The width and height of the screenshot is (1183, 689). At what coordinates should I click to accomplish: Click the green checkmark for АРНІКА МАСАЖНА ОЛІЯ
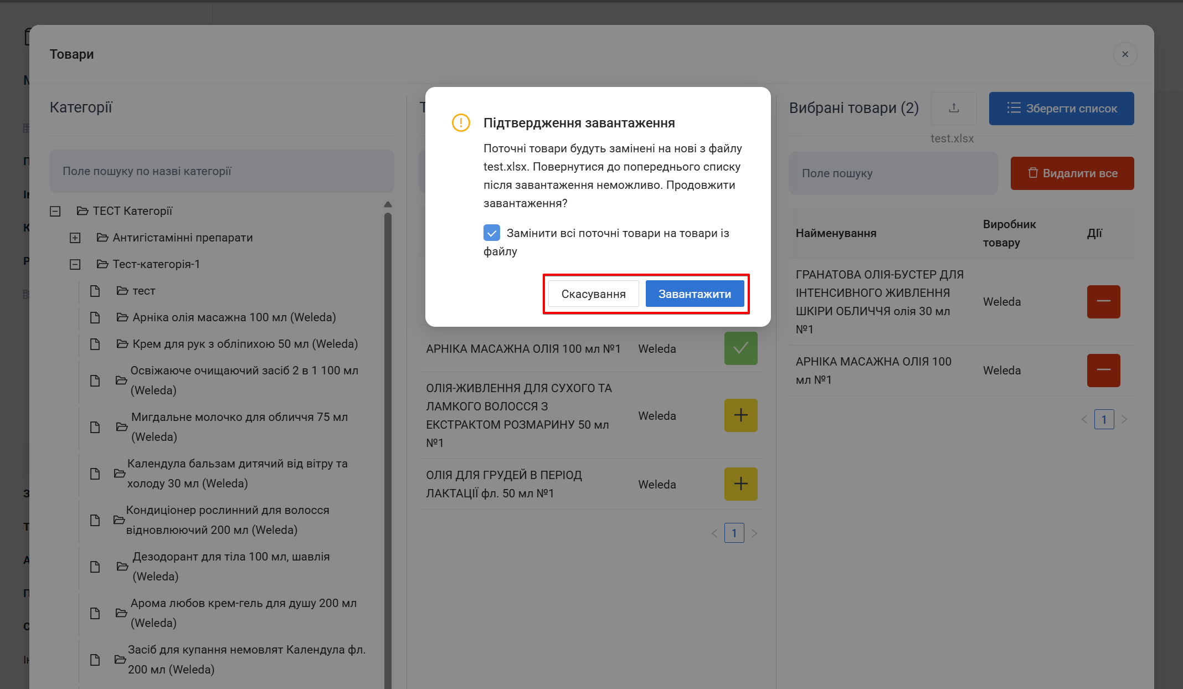click(740, 348)
